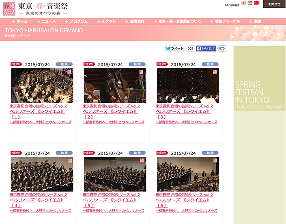This screenshot has width=286, height=224.
Task: Click the TOKYO-HARUSAI ON DEMAND heading
Action: coord(44,30)
